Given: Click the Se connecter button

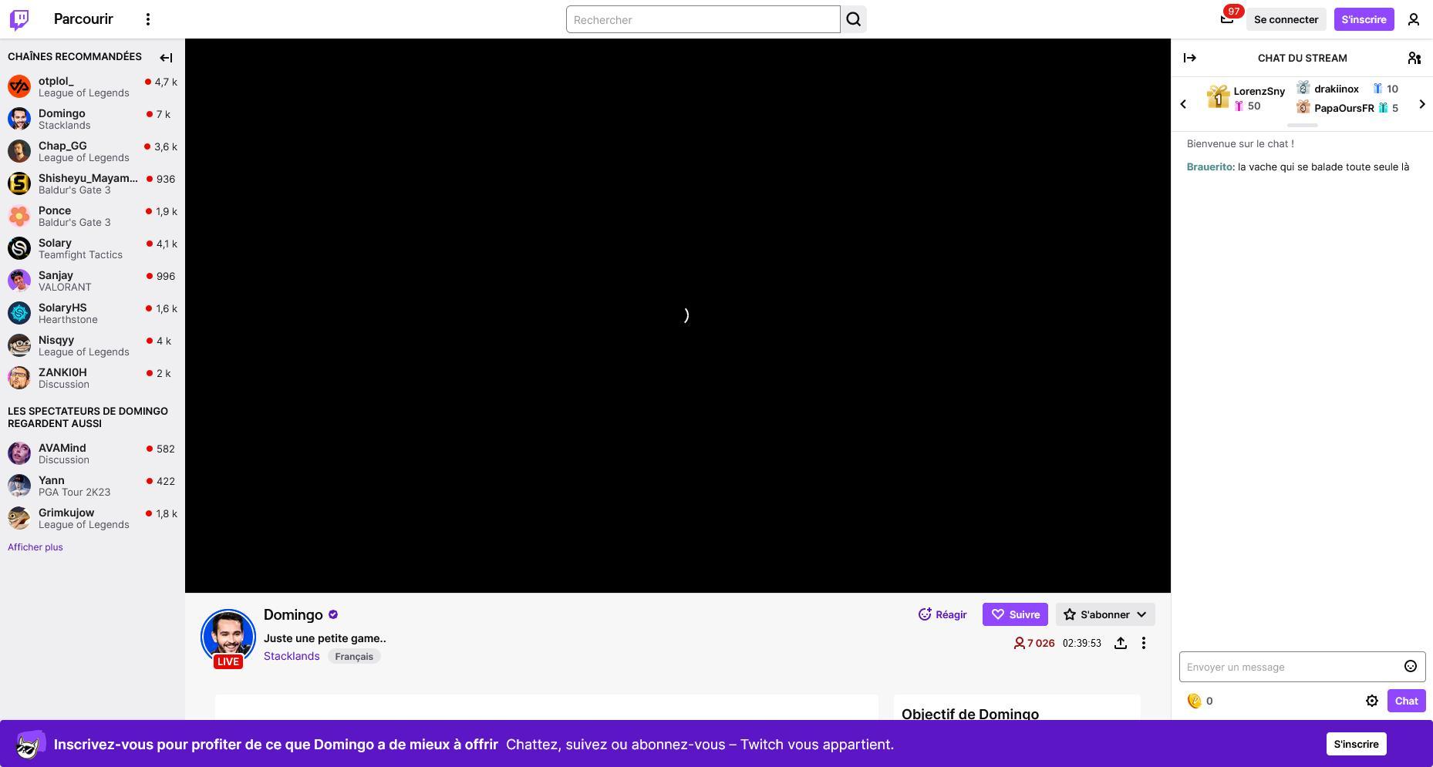Looking at the screenshot, I should coord(1286,19).
